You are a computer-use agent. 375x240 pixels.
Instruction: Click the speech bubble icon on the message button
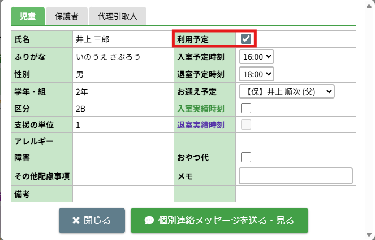(149, 221)
